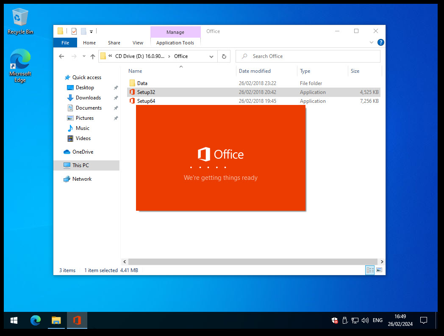Screen dimensions: 444x336
Task: Open File Explorer from the taskbar
Action: click(56, 320)
